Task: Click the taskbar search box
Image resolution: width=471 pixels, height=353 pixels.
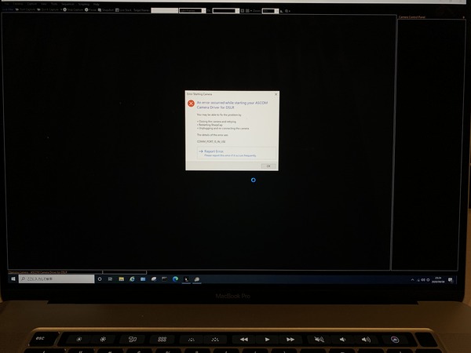Action: (x=57, y=279)
